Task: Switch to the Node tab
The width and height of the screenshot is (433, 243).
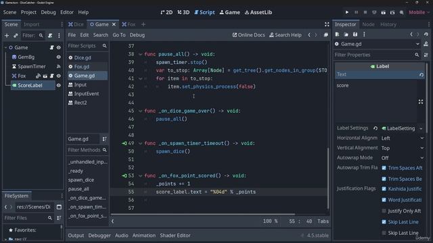Action: [368, 24]
